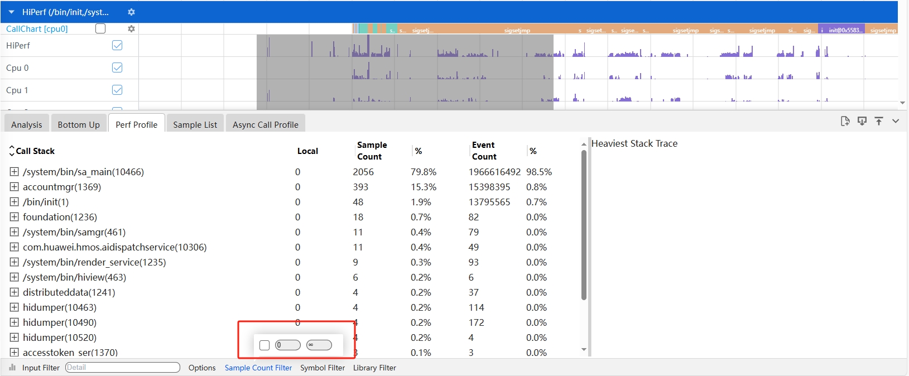Viewport: 909px width, 376px height.
Task: Click the Symbol Filter link
Action: [x=322, y=368]
